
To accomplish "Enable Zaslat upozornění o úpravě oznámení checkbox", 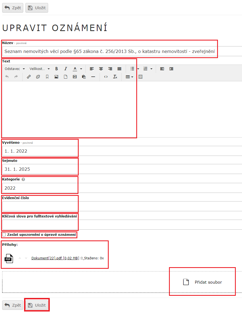I will click(x=4, y=235).
